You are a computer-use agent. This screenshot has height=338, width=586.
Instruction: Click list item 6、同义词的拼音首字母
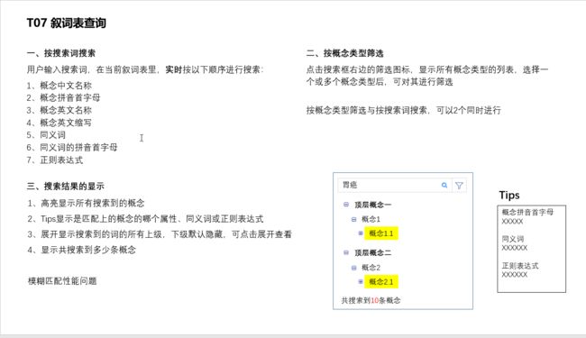click(x=72, y=148)
